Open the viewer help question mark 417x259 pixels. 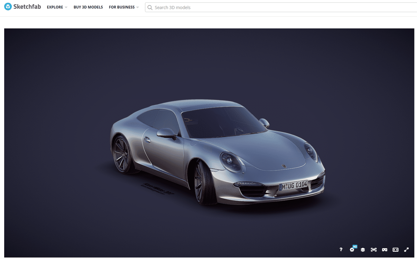click(x=341, y=250)
